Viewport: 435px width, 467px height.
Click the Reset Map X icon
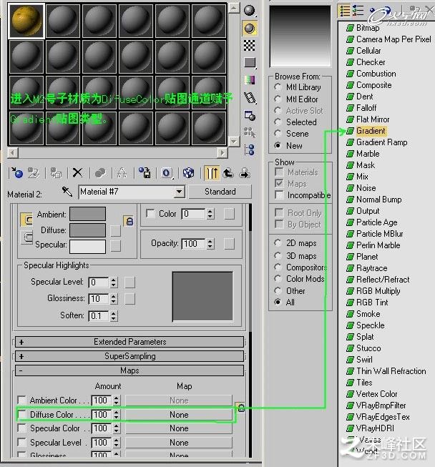pyautogui.click(x=77, y=172)
